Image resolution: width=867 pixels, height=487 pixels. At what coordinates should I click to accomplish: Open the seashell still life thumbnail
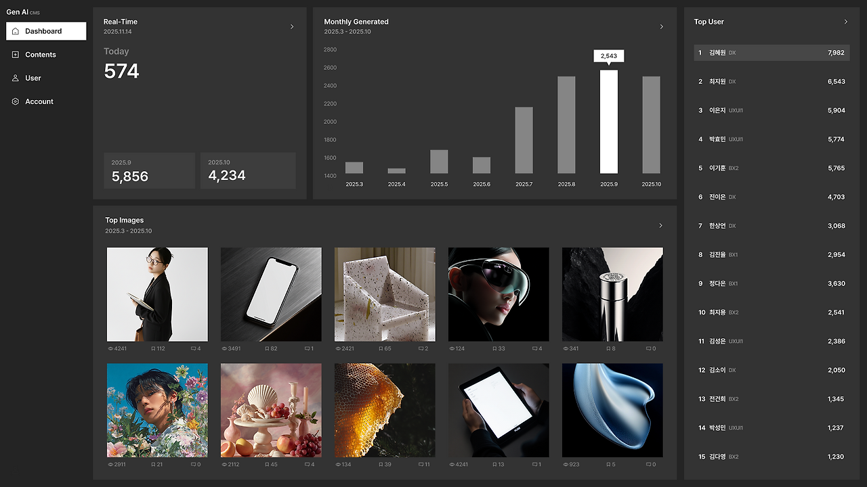point(271,411)
